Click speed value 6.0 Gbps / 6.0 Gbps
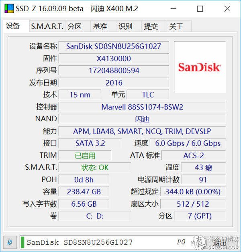Screen dimensions: 241x252 [188, 143]
